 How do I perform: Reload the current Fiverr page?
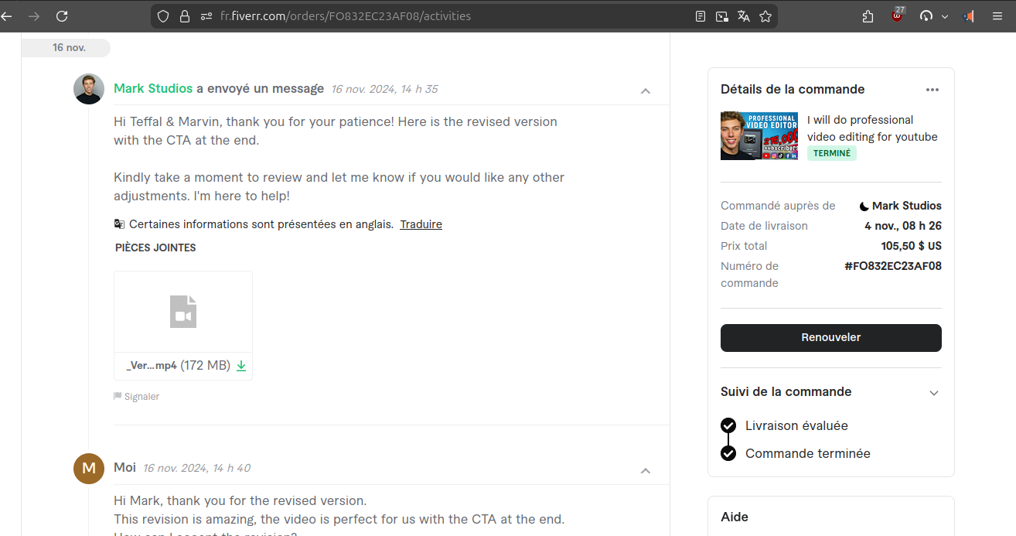(62, 16)
